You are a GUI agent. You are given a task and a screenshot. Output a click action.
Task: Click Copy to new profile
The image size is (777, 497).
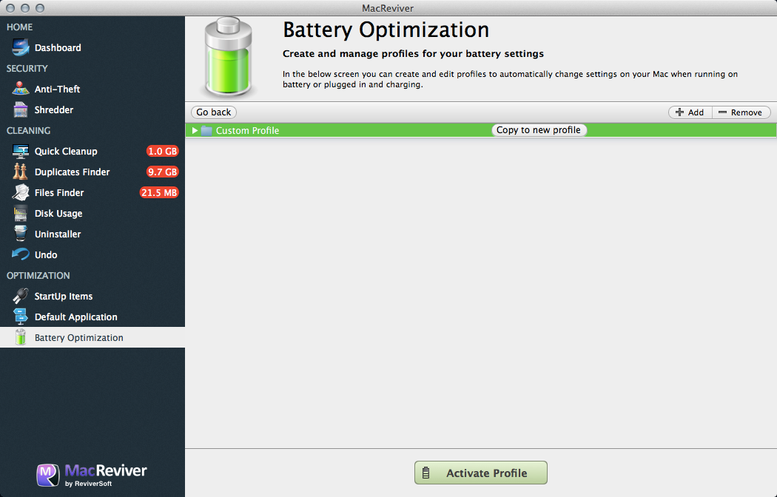[x=539, y=129]
